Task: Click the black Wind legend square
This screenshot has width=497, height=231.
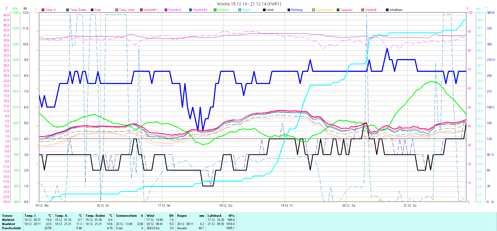Action: coord(264,10)
